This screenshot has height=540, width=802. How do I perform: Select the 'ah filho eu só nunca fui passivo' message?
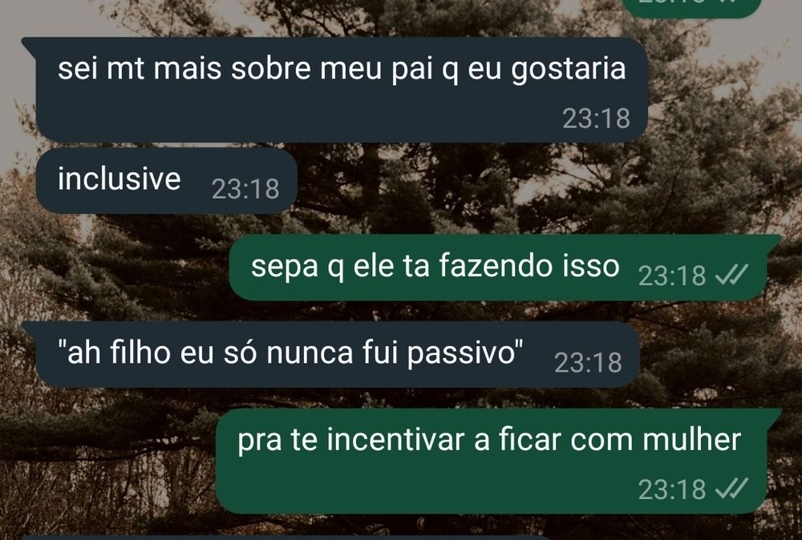click(x=338, y=355)
